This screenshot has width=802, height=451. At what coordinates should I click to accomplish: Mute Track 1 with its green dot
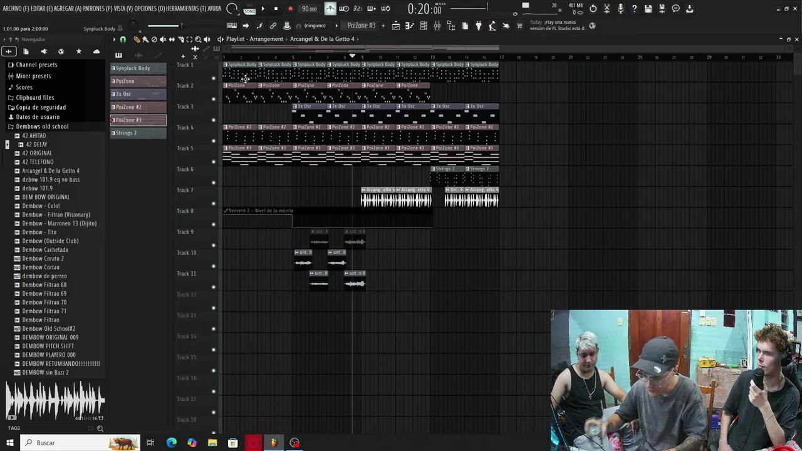coord(214,78)
